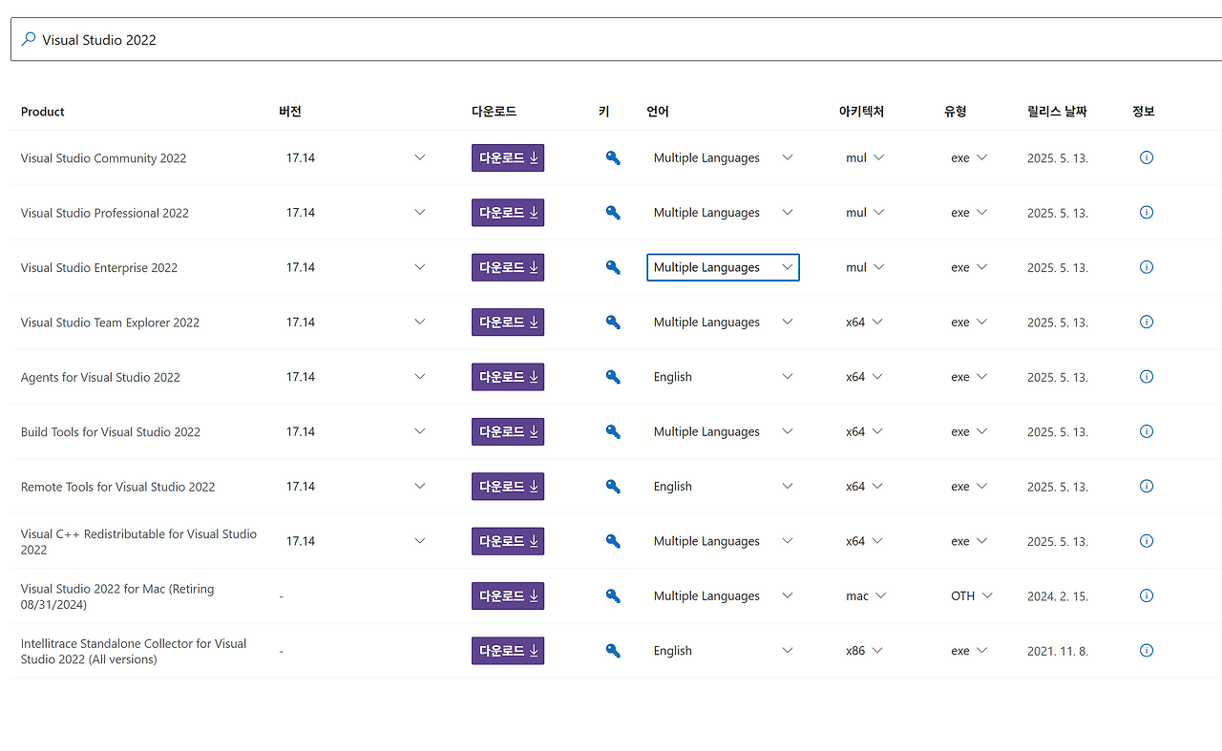The height and width of the screenshot is (751, 1222).
Task: Show product key for Visual C++ Redistributable
Action: click(613, 541)
